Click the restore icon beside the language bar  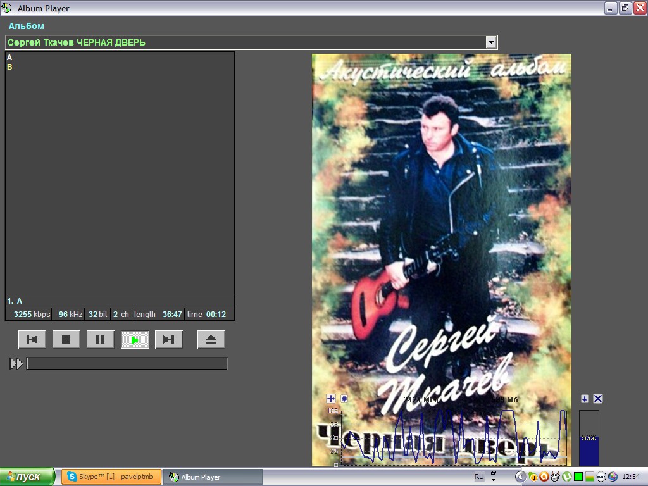pos(493,473)
